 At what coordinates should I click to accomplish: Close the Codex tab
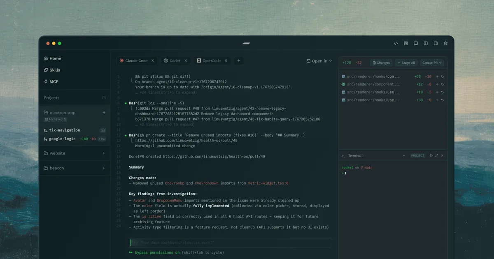click(x=186, y=60)
